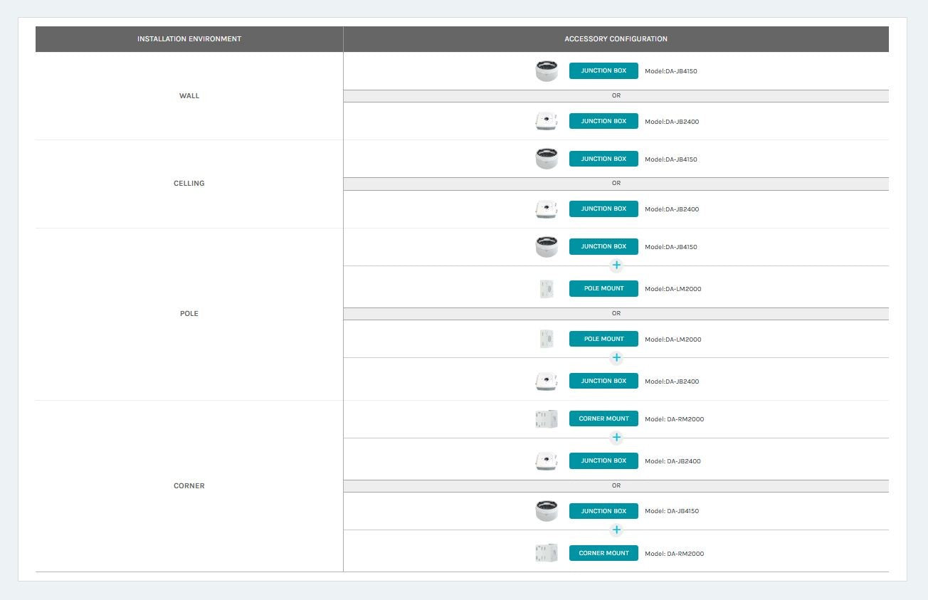Click the Installation Environment column header
This screenshot has width=928, height=600.
[x=189, y=39]
